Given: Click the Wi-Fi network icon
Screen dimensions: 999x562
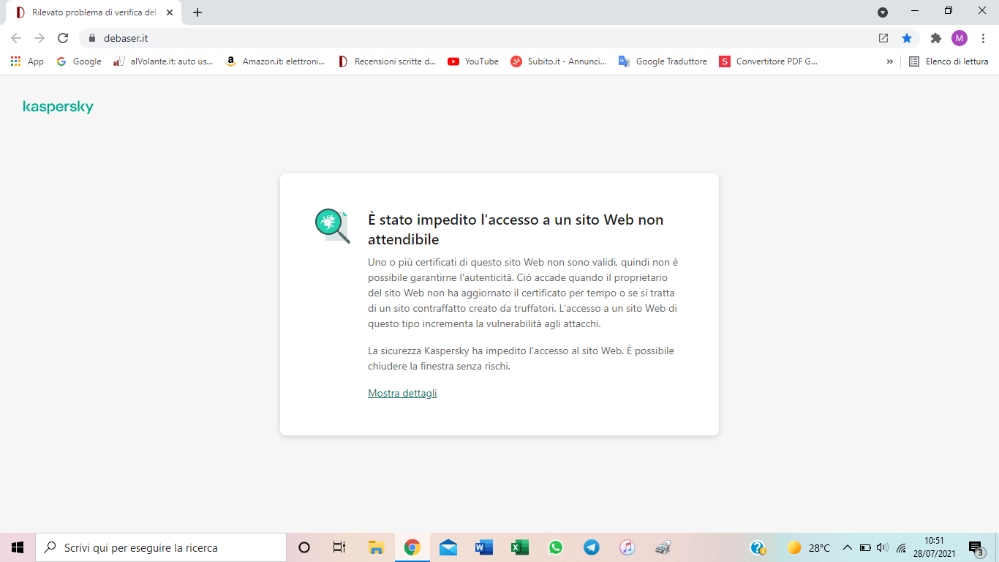Looking at the screenshot, I should tap(901, 547).
